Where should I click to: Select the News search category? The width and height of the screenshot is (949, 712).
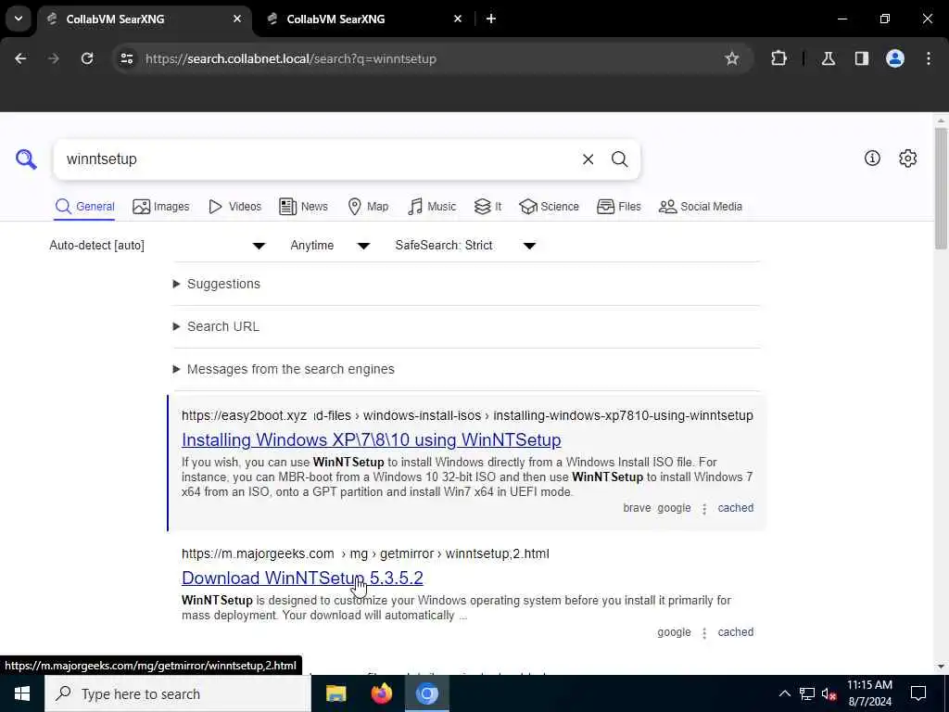pos(303,207)
